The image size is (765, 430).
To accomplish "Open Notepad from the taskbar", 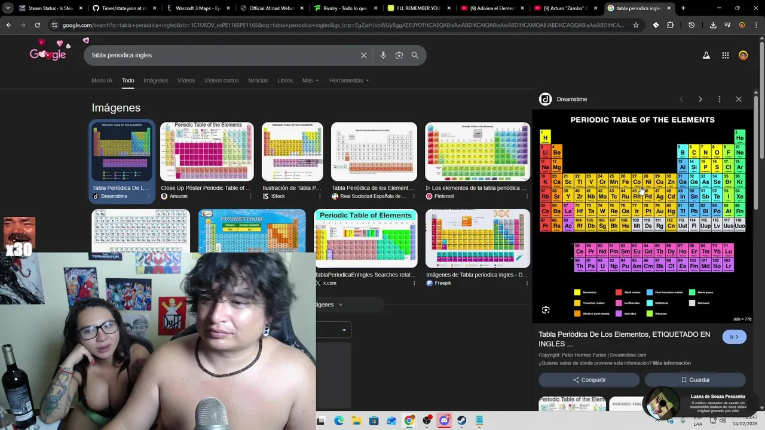I will [x=479, y=420].
